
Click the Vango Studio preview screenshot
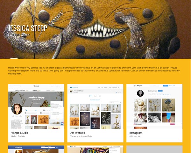pyautogui.click(x=36, y=106)
